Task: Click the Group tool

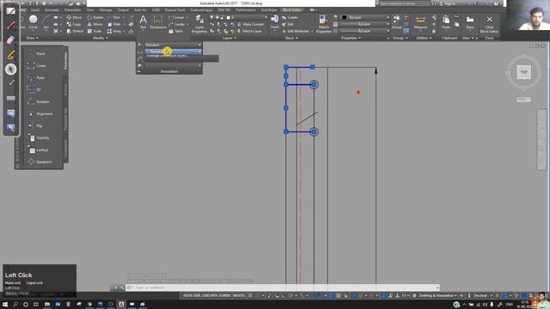Action: [397, 22]
